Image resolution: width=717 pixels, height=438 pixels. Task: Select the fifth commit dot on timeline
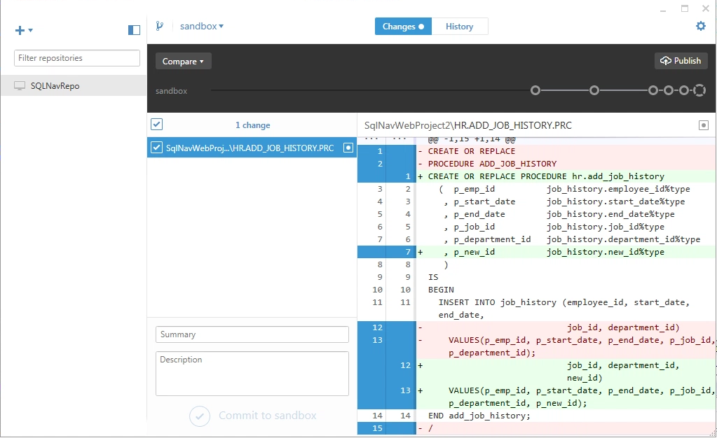coord(683,90)
